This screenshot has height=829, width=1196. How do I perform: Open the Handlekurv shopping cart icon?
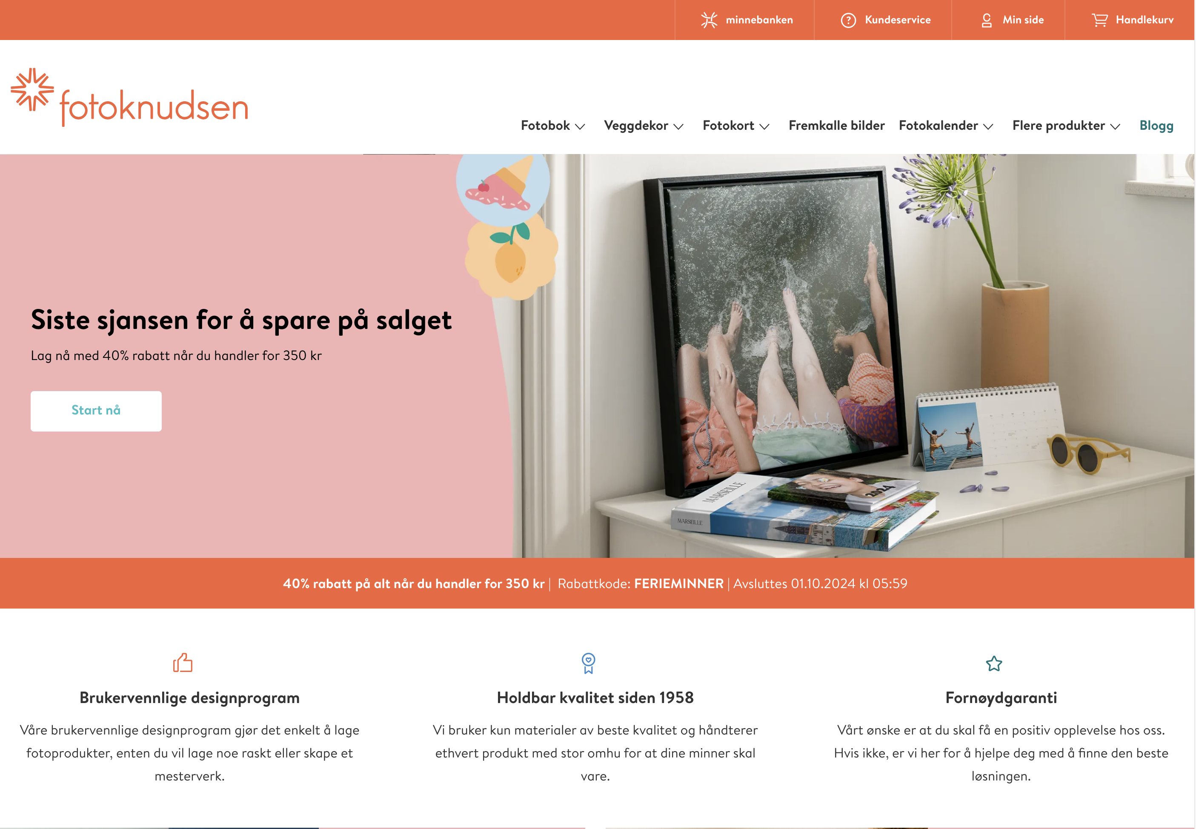pos(1099,20)
